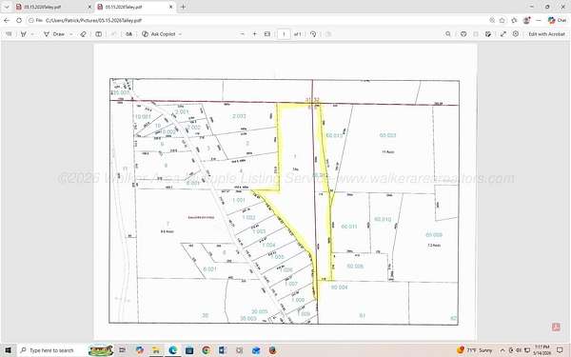Open the tab list chevron at top-left

[x=7, y=7]
